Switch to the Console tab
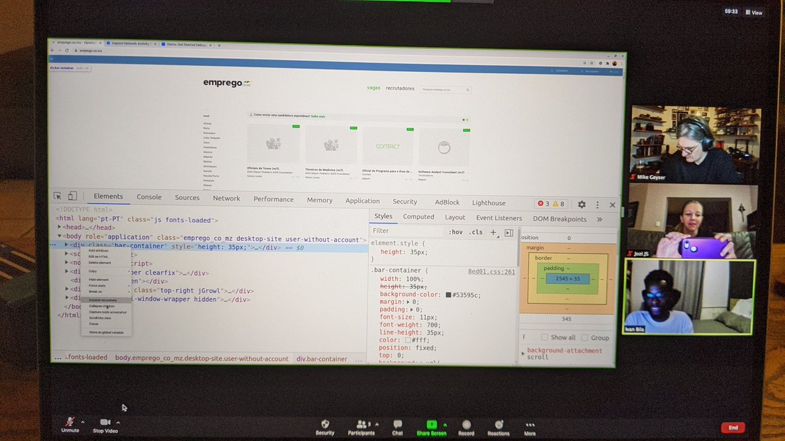Screen dimensions: 785x441 point(149,197)
